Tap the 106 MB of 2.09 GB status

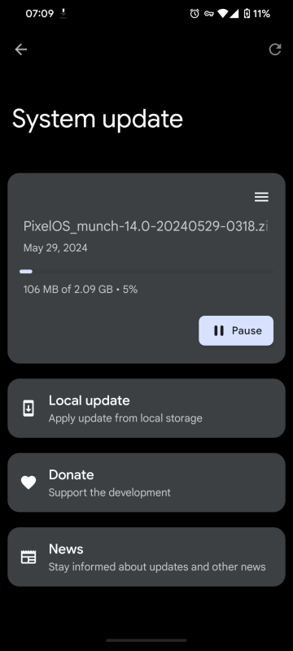click(80, 289)
